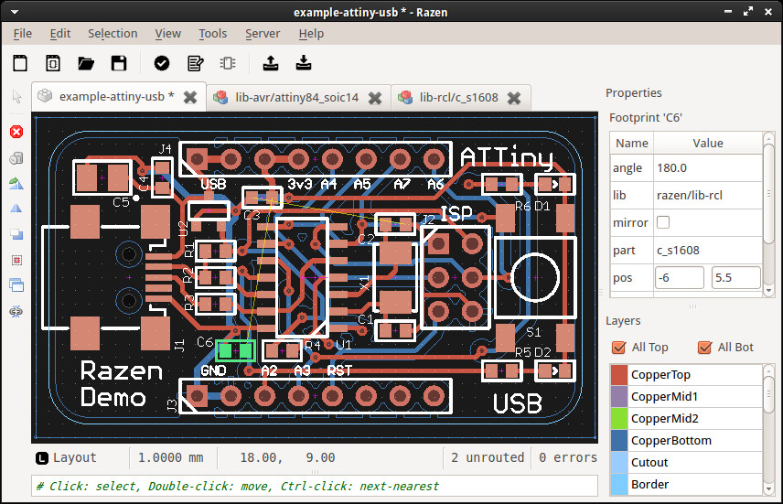Open the Selection menu
783x504 pixels.
pyautogui.click(x=113, y=34)
